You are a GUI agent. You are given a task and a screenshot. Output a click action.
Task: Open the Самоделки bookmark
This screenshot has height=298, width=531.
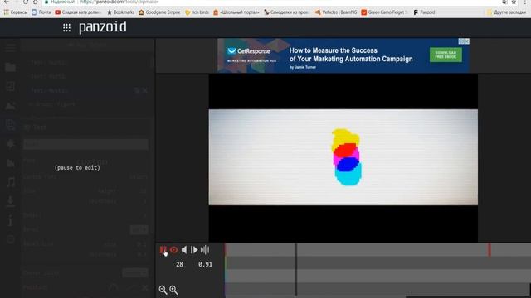point(286,12)
